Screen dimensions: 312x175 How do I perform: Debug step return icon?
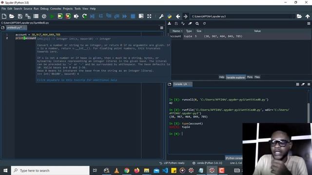pyautogui.click(x=117, y=16)
